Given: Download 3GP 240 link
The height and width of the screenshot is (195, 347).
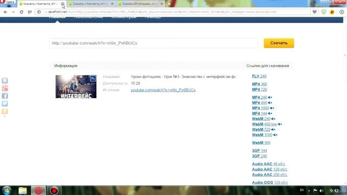Looking at the screenshot, I should click(x=259, y=156).
